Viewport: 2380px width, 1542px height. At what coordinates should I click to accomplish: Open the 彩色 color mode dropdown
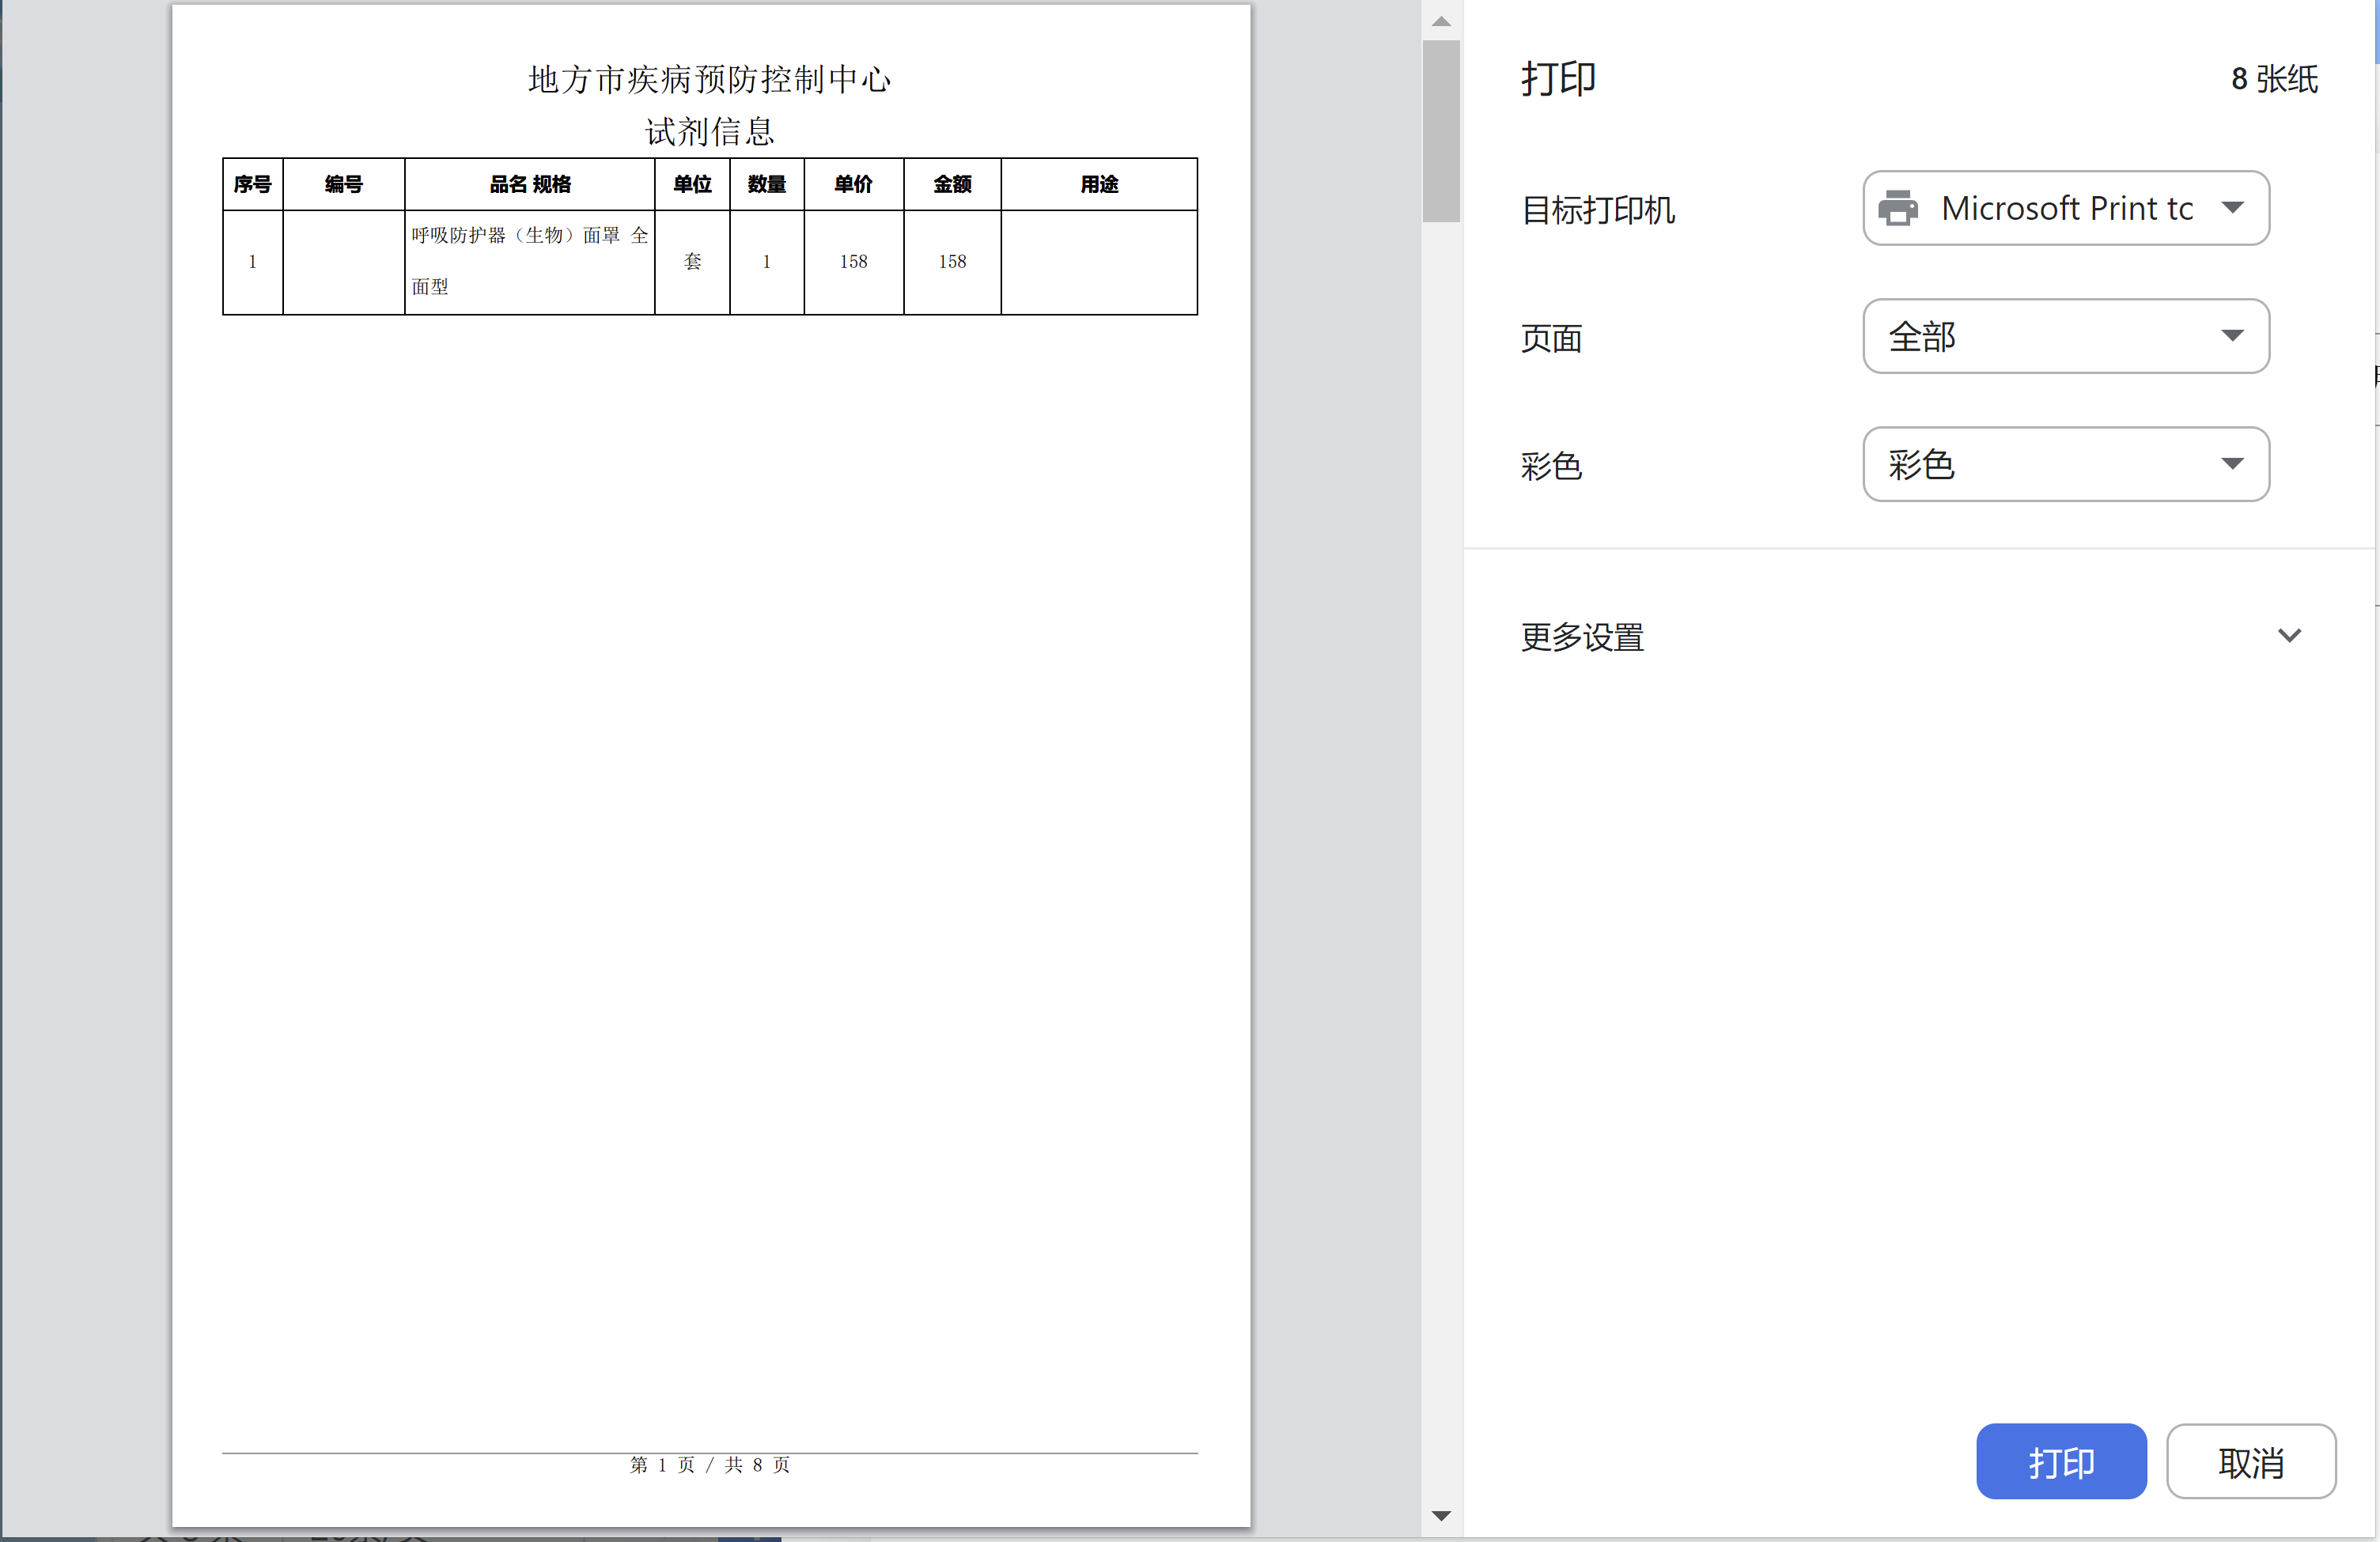tap(2065, 464)
